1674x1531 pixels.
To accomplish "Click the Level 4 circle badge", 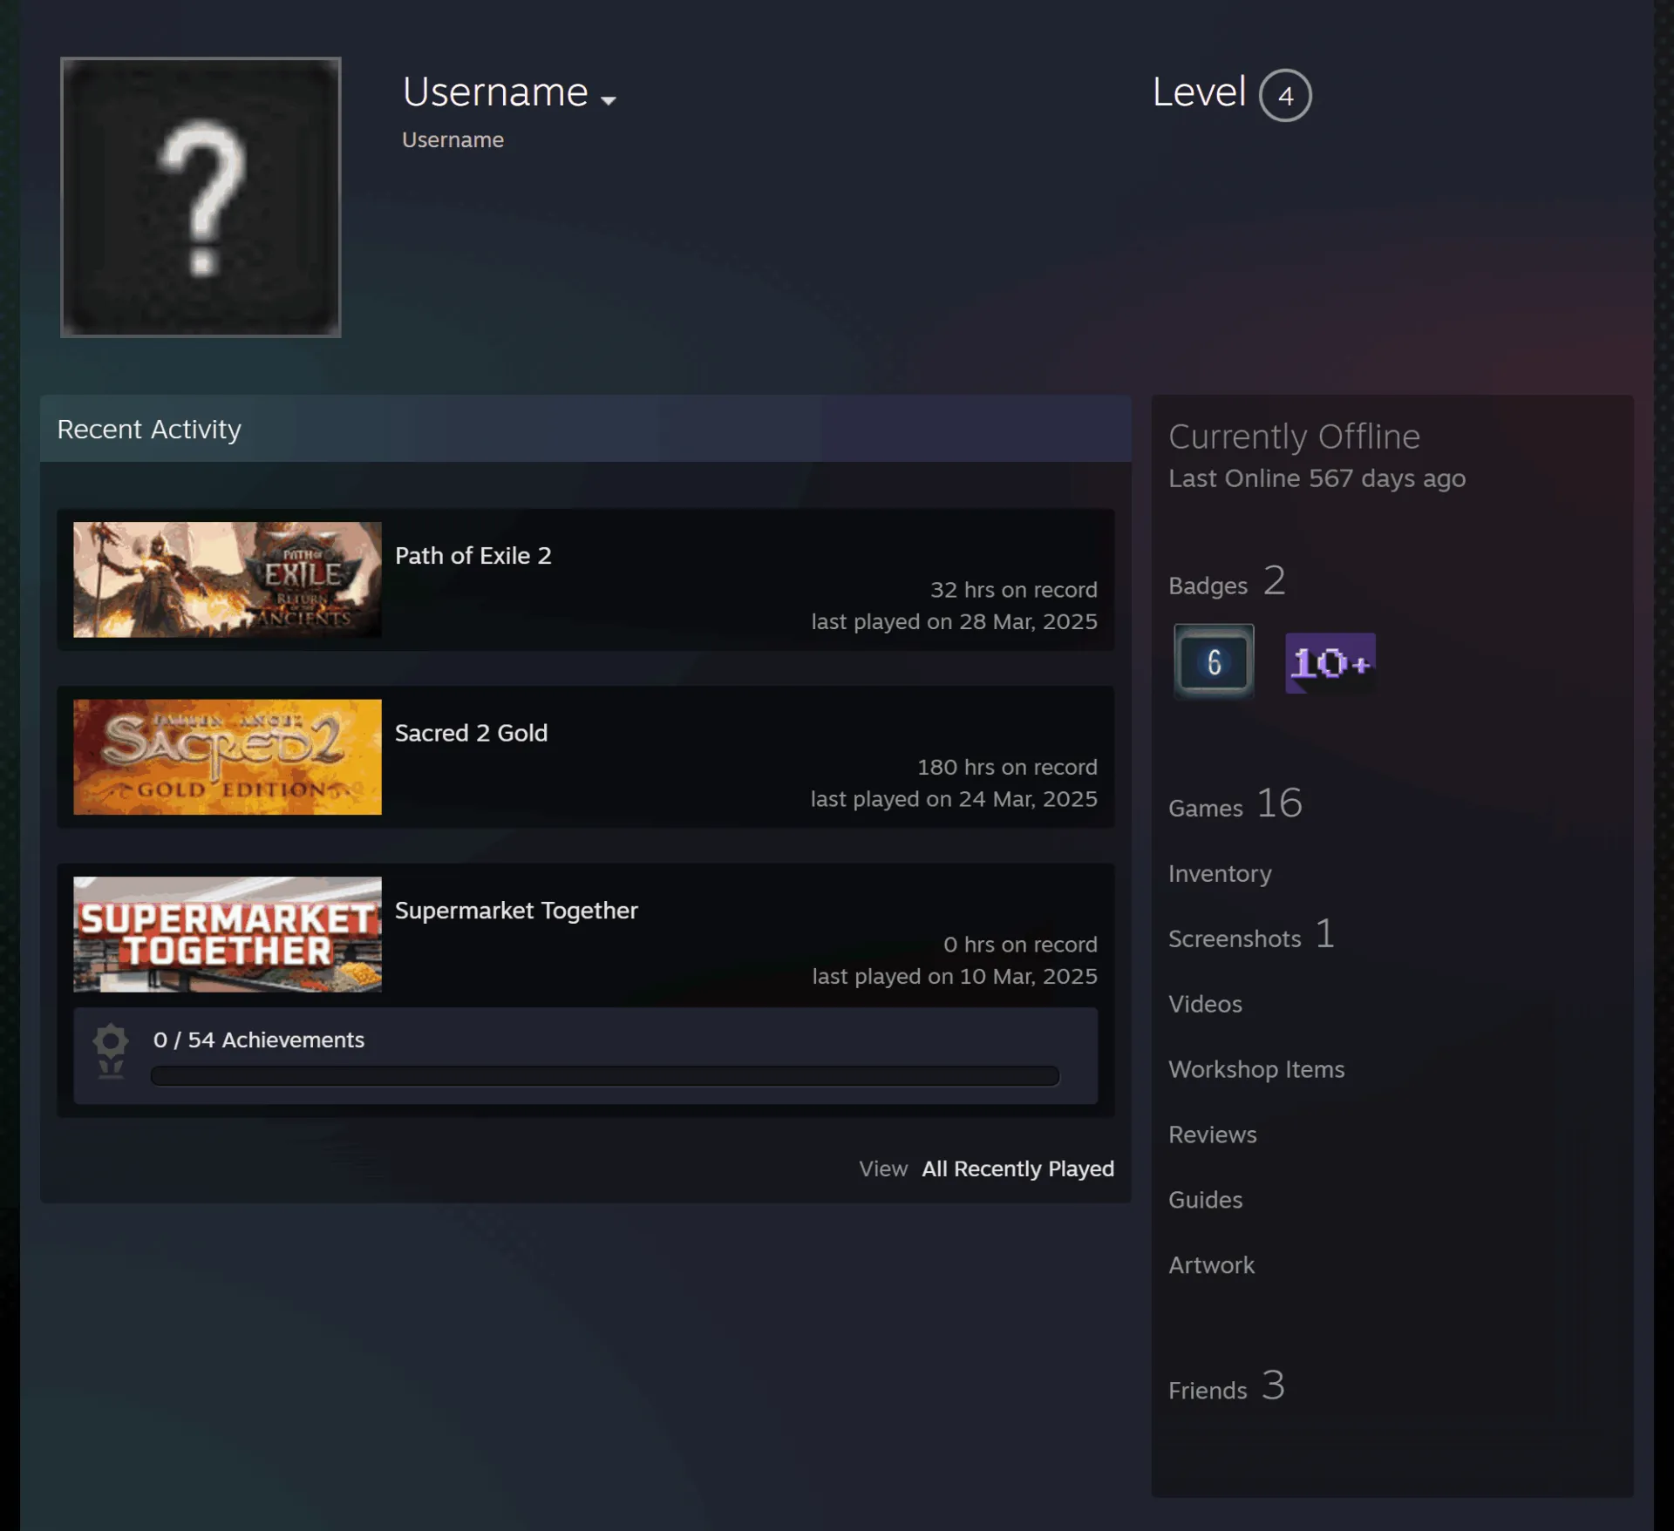I will pyautogui.click(x=1284, y=95).
